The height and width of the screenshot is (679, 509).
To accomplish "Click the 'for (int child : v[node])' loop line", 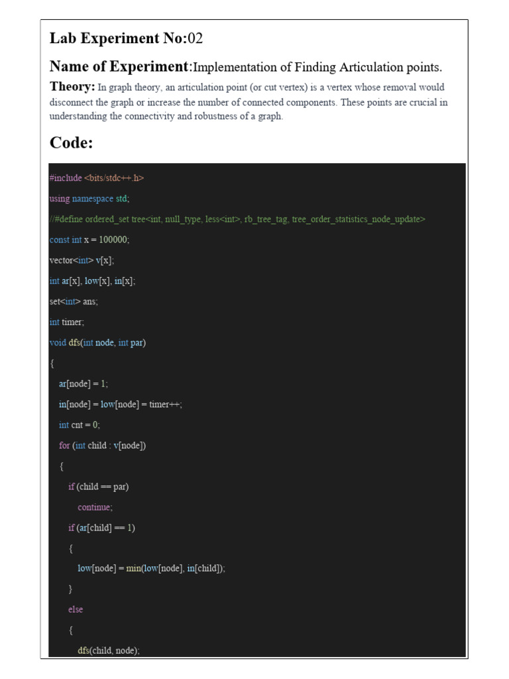I will pyautogui.click(x=102, y=445).
